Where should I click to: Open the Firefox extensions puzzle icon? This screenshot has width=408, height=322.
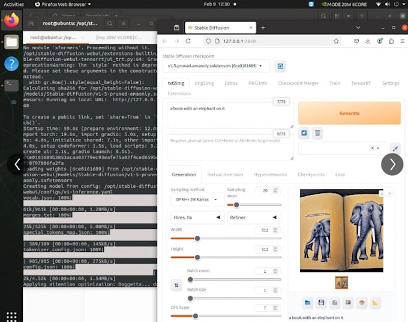(391, 41)
